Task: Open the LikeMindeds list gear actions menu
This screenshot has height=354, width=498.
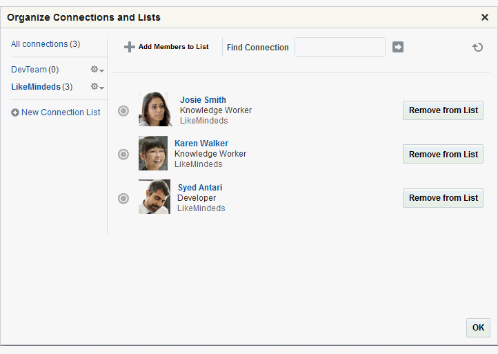Action: [97, 87]
